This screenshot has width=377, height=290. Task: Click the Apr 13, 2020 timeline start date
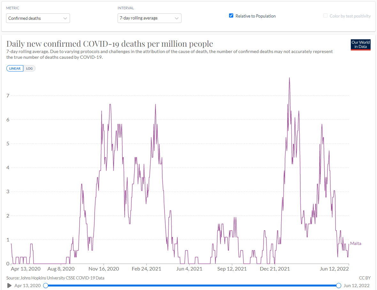click(x=27, y=286)
